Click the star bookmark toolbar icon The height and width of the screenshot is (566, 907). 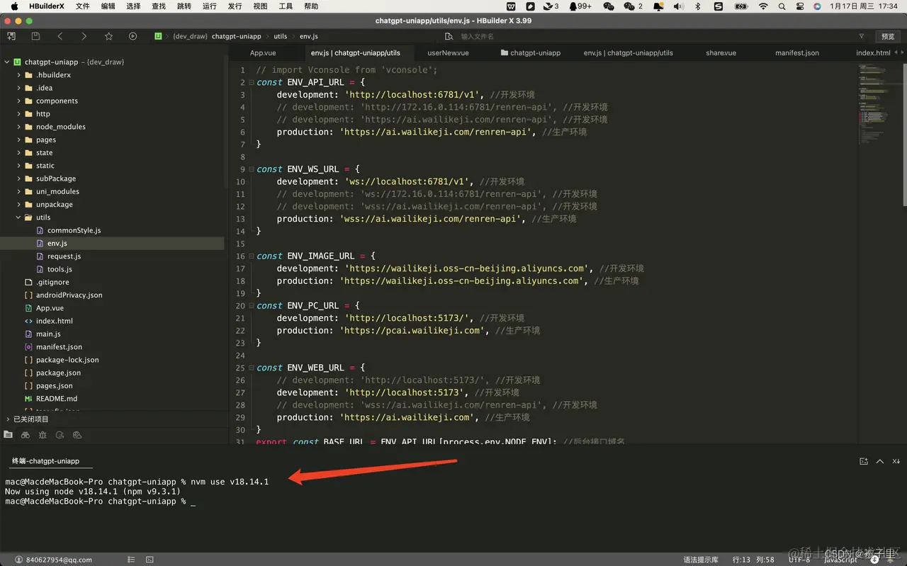pyautogui.click(x=108, y=36)
